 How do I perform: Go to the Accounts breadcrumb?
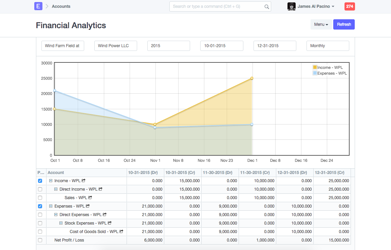coord(61,6)
